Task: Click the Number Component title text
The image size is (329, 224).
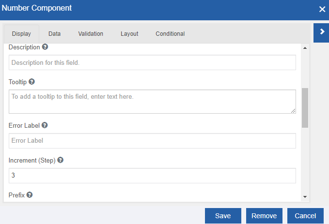Action: 37,8
